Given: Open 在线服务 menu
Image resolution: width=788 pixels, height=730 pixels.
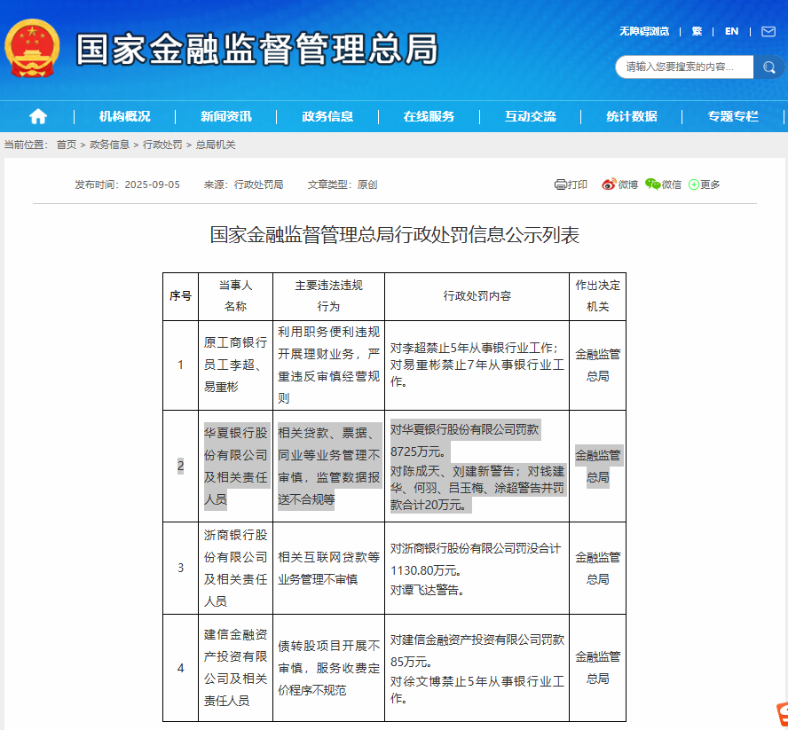Looking at the screenshot, I should pos(429,116).
